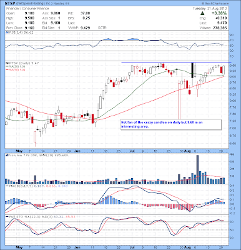Click the last price value 9.470
Screen dimensions: 241x250
point(222,23)
